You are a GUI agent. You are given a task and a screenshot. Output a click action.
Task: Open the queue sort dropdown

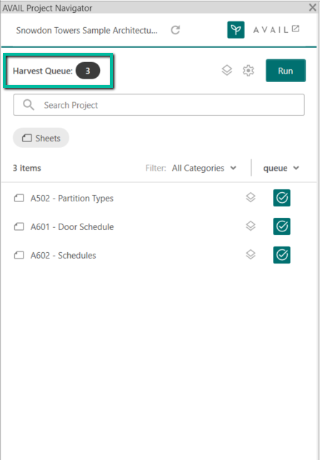pyautogui.click(x=281, y=168)
